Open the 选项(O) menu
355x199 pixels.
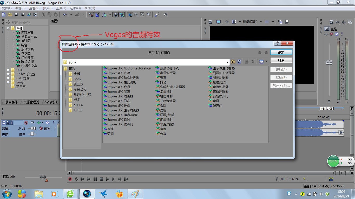click(x=75, y=8)
